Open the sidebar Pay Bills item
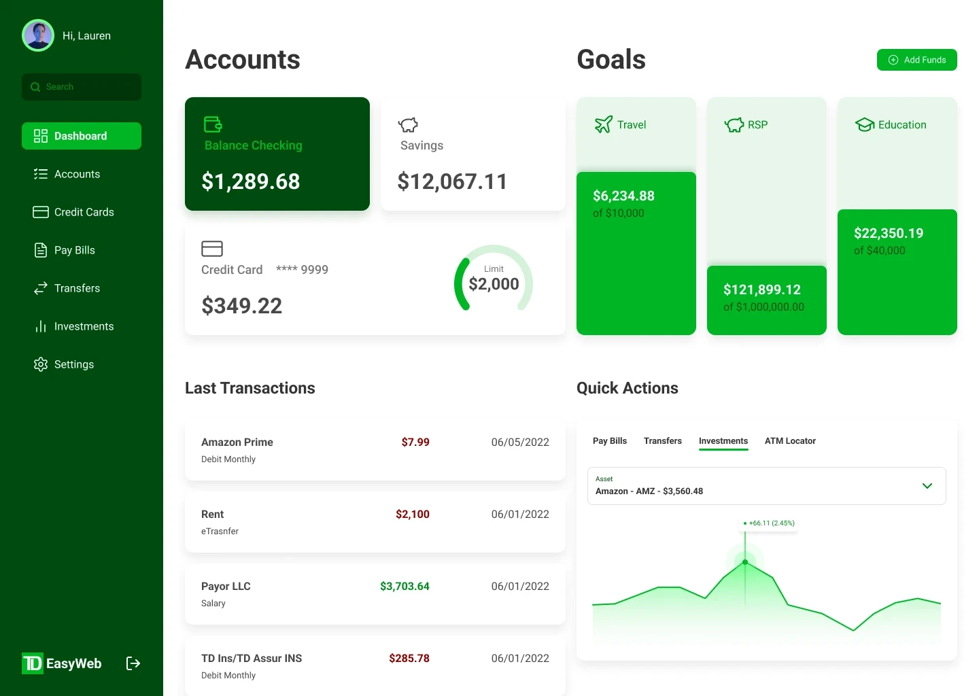This screenshot has width=979, height=696. (x=82, y=250)
